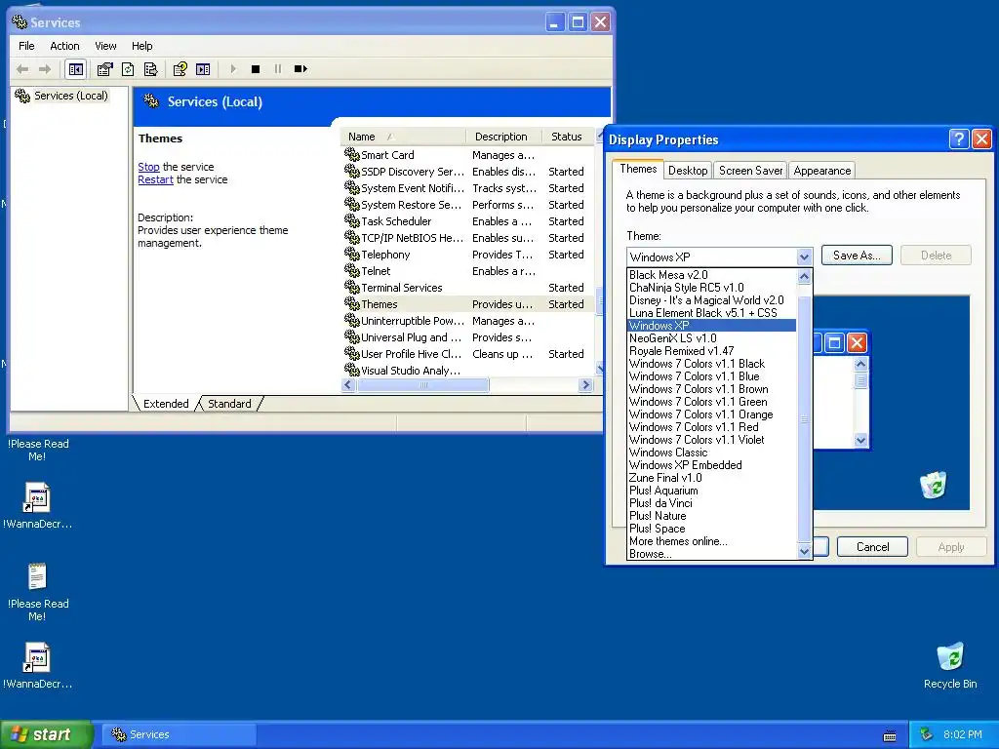Click the Save As... button
The width and height of the screenshot is (999, 749).
click(857, 256)
